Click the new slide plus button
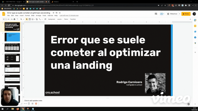The width and height of the screenshot is (198, 111). tap(4, 19)
